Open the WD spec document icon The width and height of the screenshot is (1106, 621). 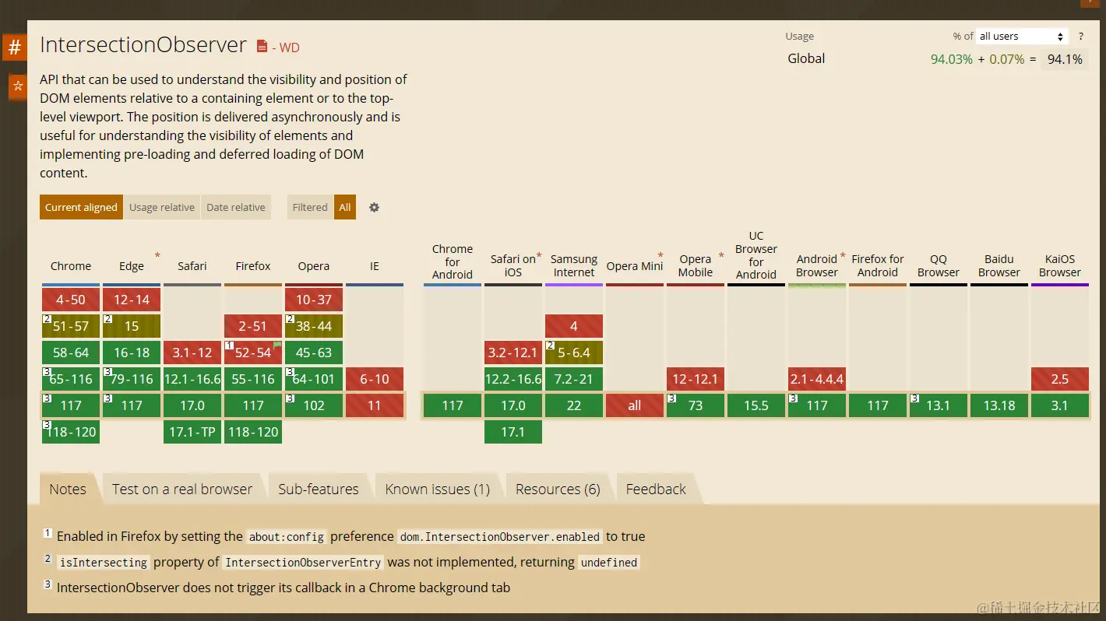(x=262, y=47)
